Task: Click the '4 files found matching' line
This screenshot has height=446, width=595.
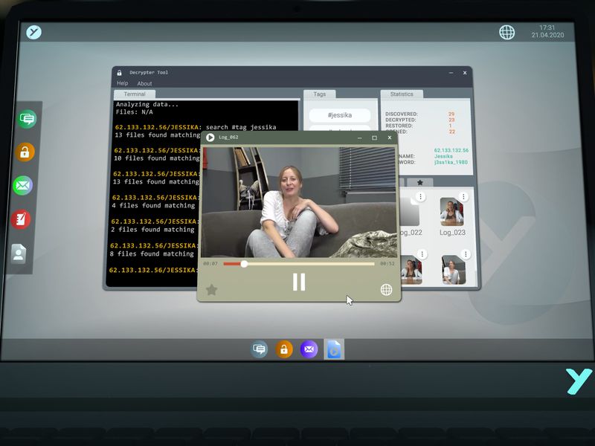Action: coord(153,205)
